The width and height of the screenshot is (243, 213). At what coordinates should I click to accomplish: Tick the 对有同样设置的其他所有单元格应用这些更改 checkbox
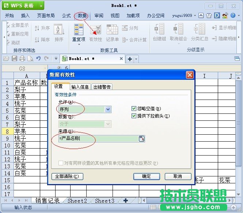click(x=61, y=163)
